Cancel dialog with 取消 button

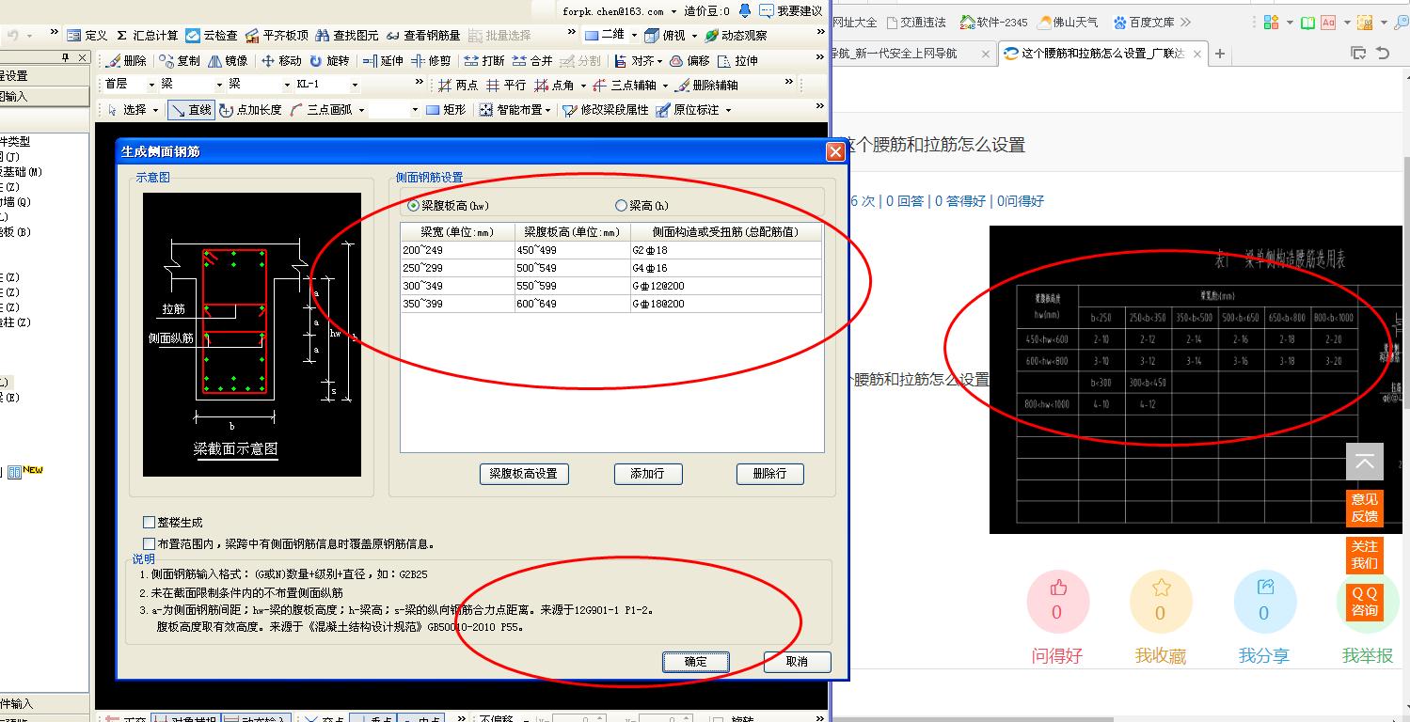(798, 662)
